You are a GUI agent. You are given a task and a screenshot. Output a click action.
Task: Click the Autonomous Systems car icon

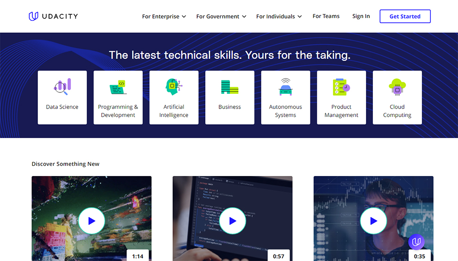tap(285, 87)
